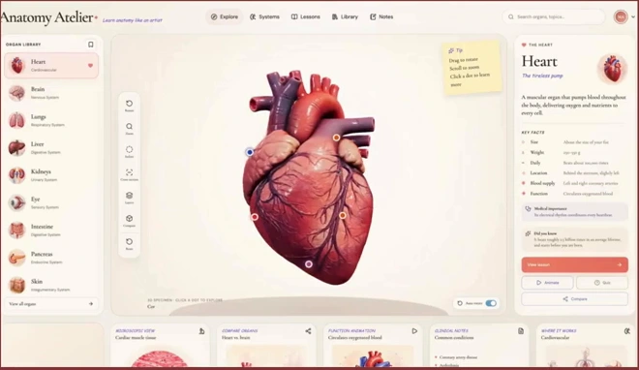Select Pancreas in the organ library
The image size is (639, 370).
pos(51,258)
